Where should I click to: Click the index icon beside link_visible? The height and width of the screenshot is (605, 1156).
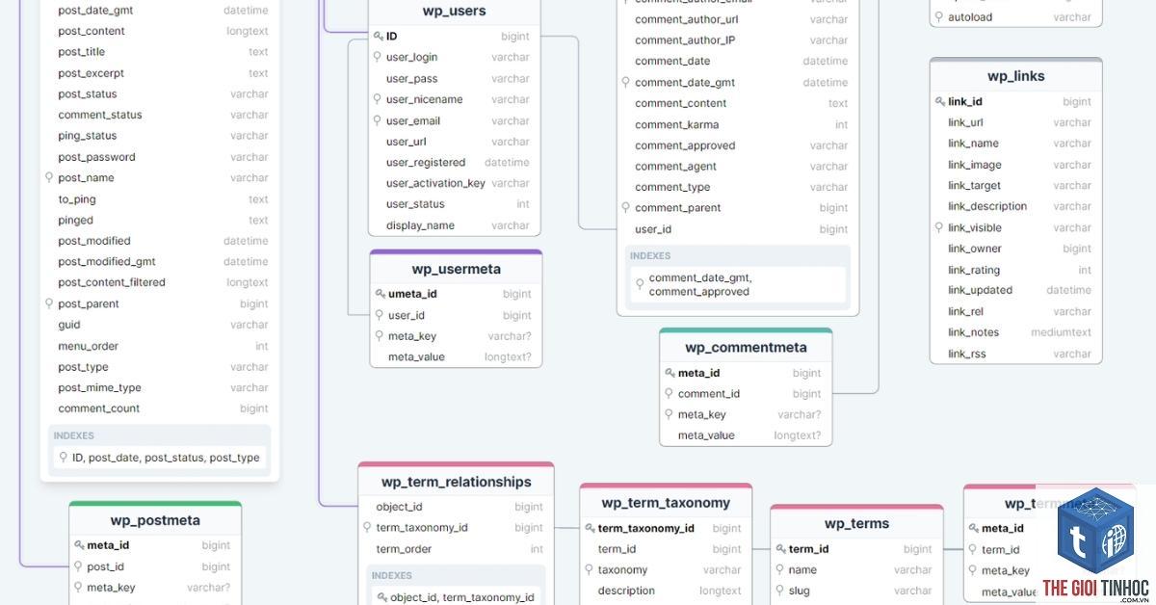(939, 227)
